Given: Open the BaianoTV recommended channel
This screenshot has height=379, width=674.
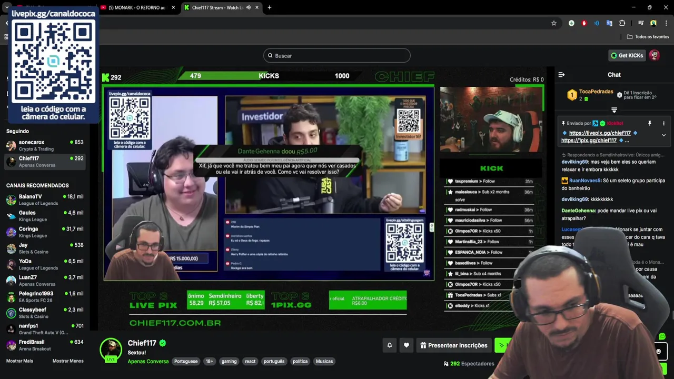Looking at the screenshot, I should [x=45, y=200].
